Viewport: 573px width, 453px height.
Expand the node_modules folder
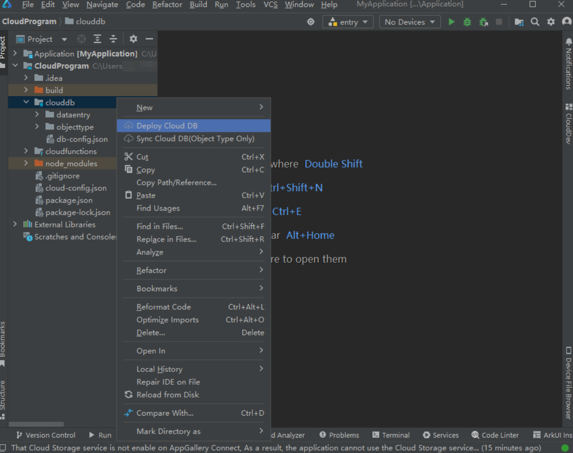(26, 163)
